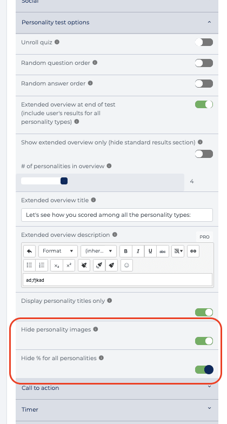
Task: Expand the Call to action section
Action: click(x=117, y=388)
